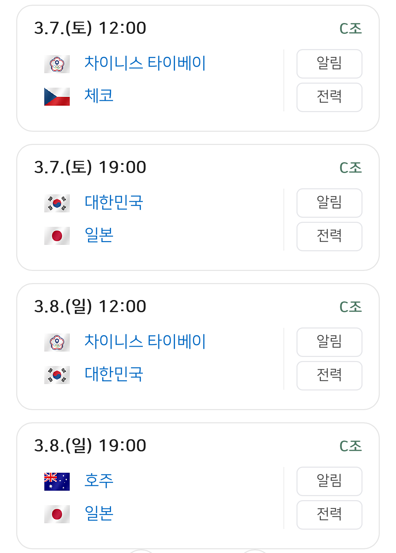Click Japan flag in 3.8 19:00 match
The image size is (396, 553).
click(57, 514)
